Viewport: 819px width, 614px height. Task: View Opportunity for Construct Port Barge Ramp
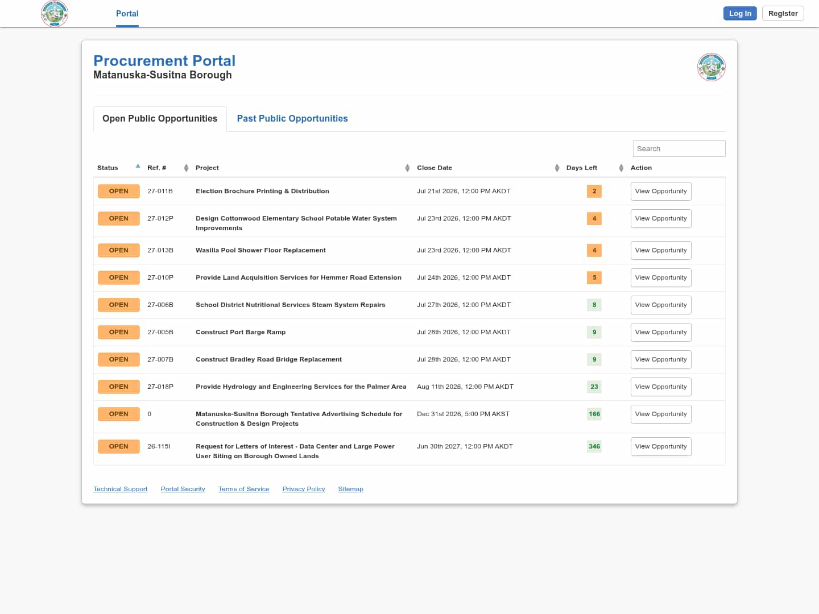click(x=661, y=332)
